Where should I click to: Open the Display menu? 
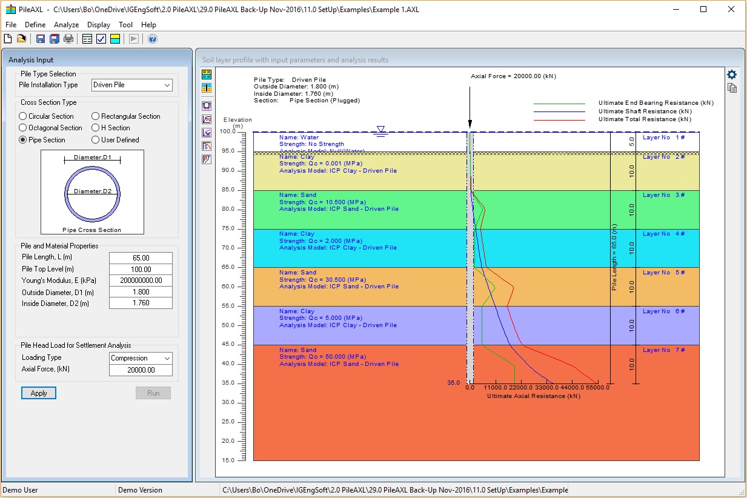(x=99, y=25)
